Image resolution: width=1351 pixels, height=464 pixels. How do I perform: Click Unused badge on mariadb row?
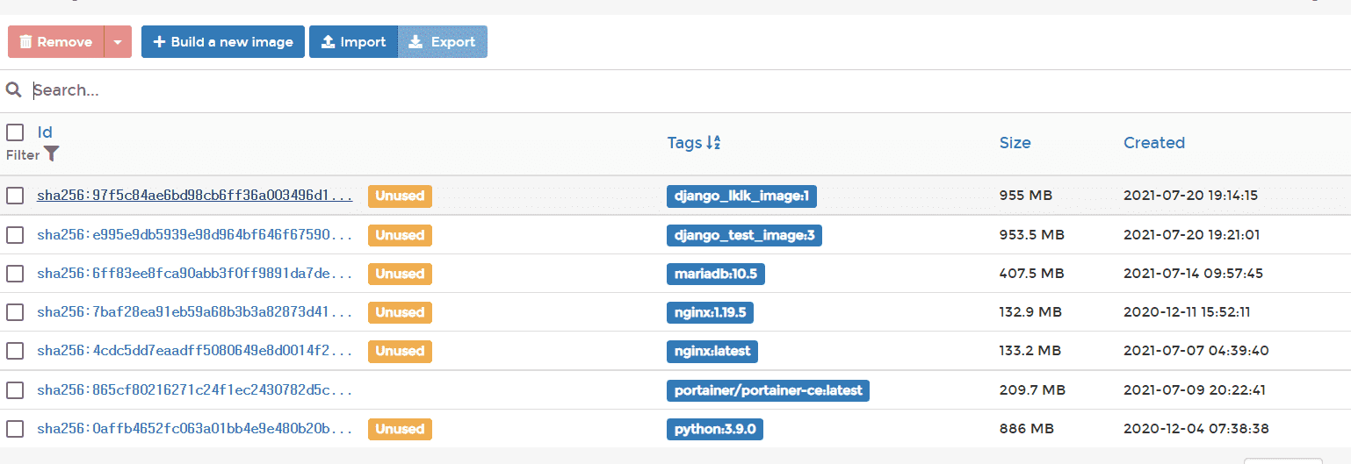[400, 274]
